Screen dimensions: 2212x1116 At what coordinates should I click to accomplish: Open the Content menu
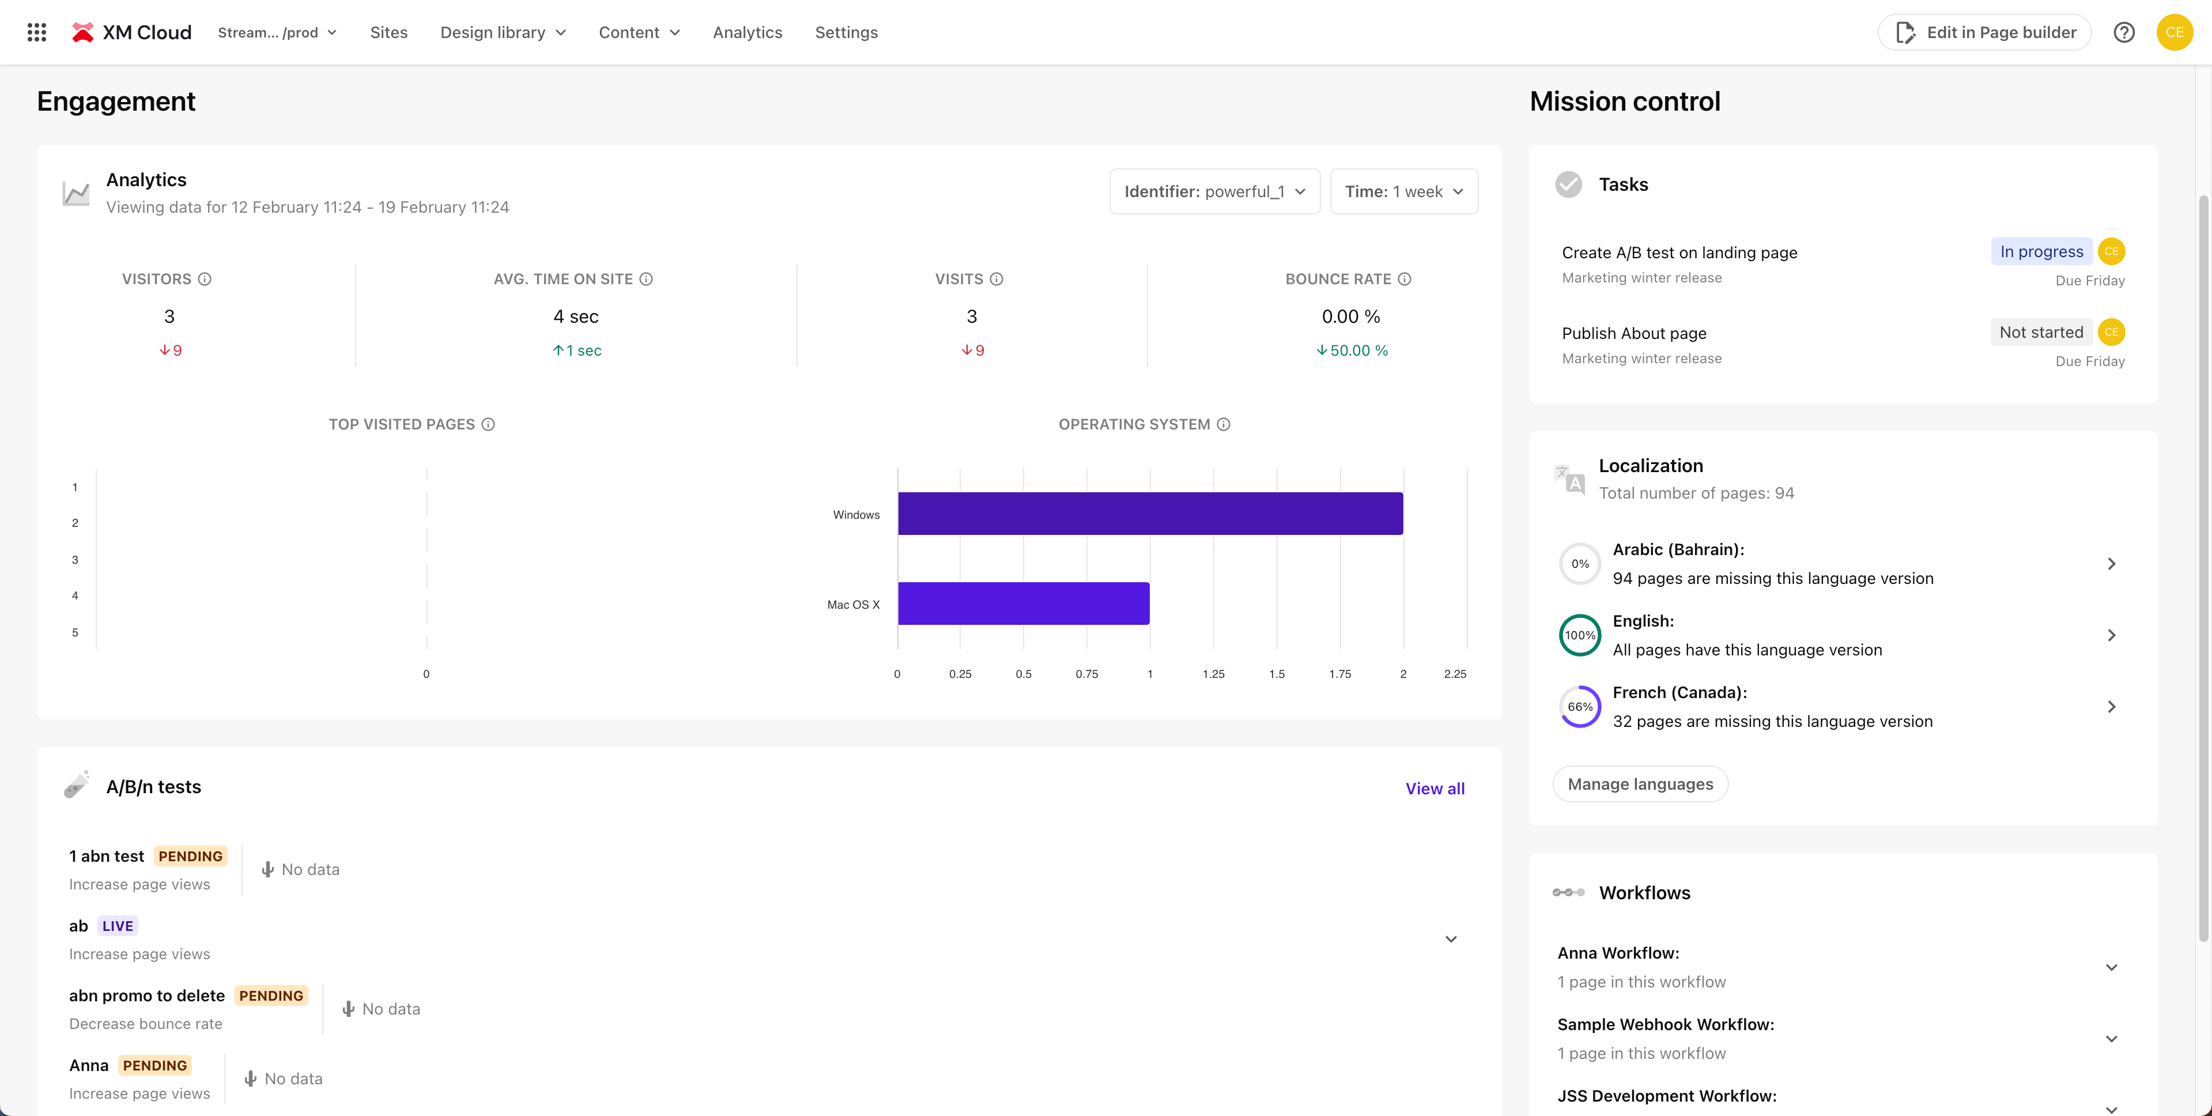(x=639, y=32)
